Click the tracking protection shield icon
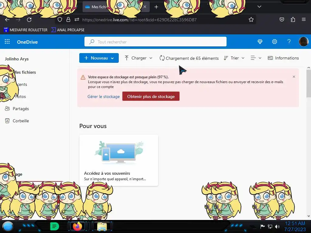The height and width of the screenshot is (233, 311). tap(60, 20)
